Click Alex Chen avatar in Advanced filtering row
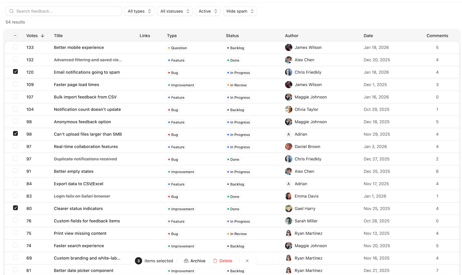Screen dimensions: 462x275 pyautogui.click(x=288, y=60)
